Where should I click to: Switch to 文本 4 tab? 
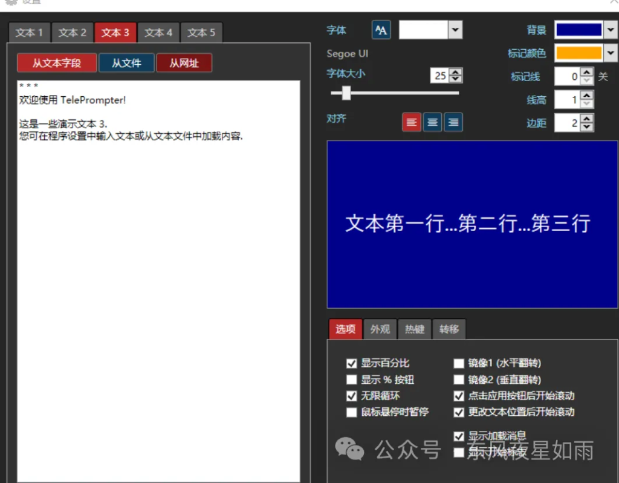158,33
